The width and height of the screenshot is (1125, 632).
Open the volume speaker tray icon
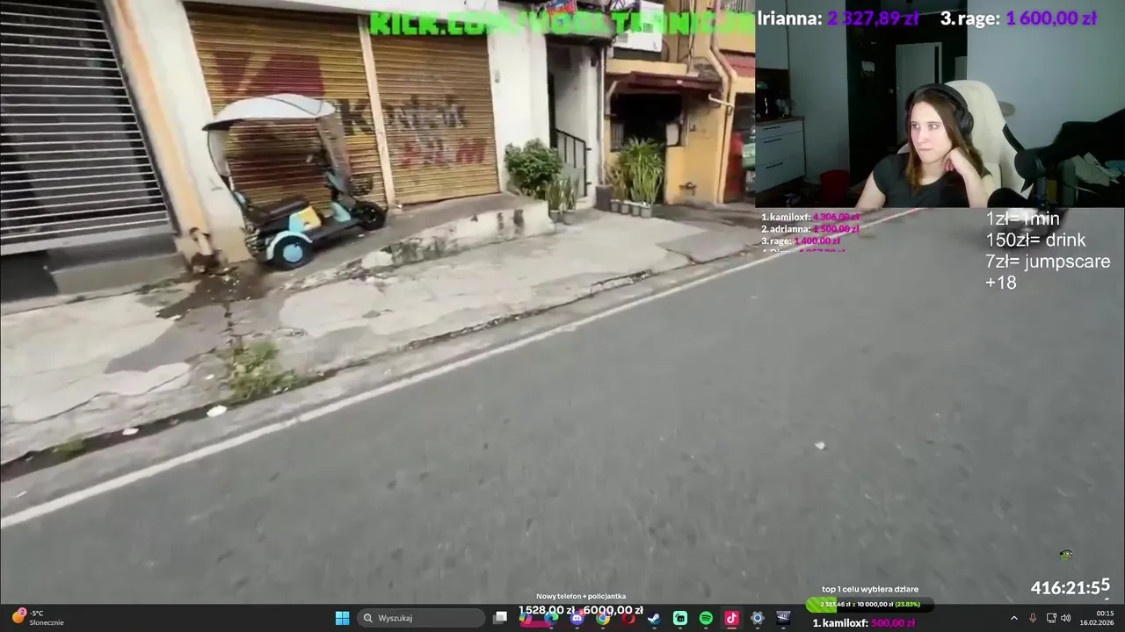pos(1066,618)
